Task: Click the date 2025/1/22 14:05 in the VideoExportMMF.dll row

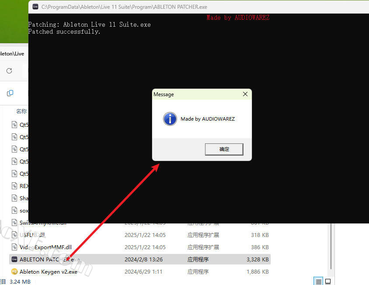Action: pos(145,247)
